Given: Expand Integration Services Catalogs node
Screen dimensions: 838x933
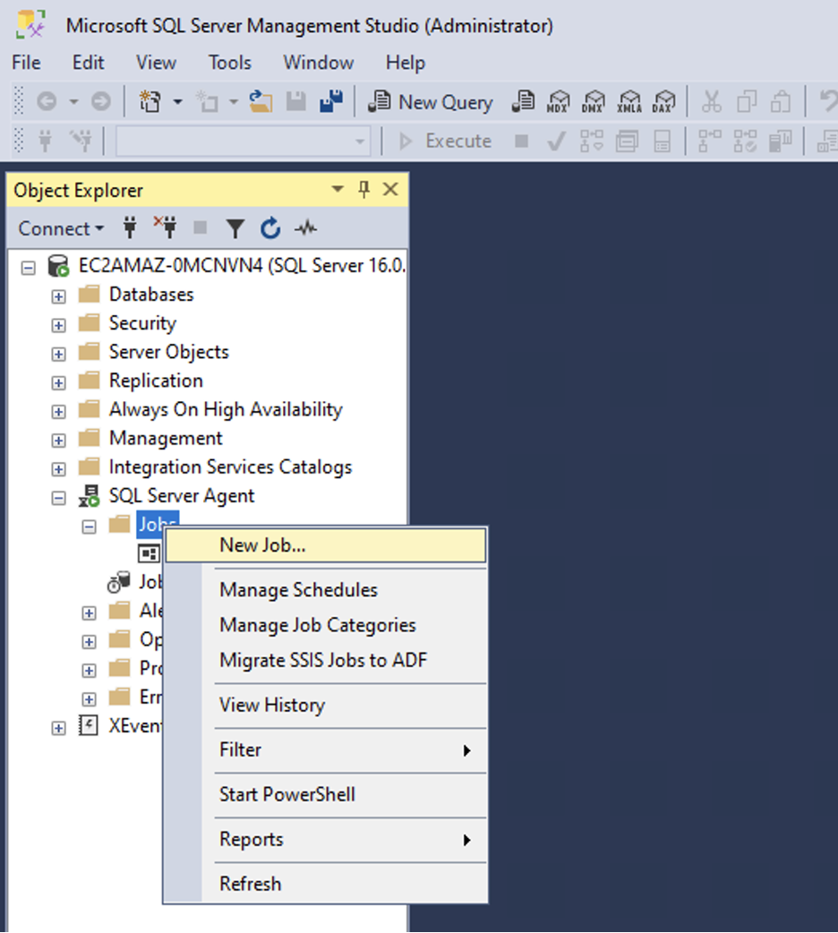Looking at the screenshot, I should point(58,469).
